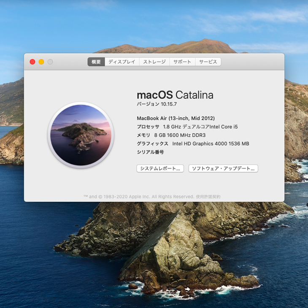308x308 pixels.
Task: Click the シリアル番号 label
Action: (x=151, y=152)
